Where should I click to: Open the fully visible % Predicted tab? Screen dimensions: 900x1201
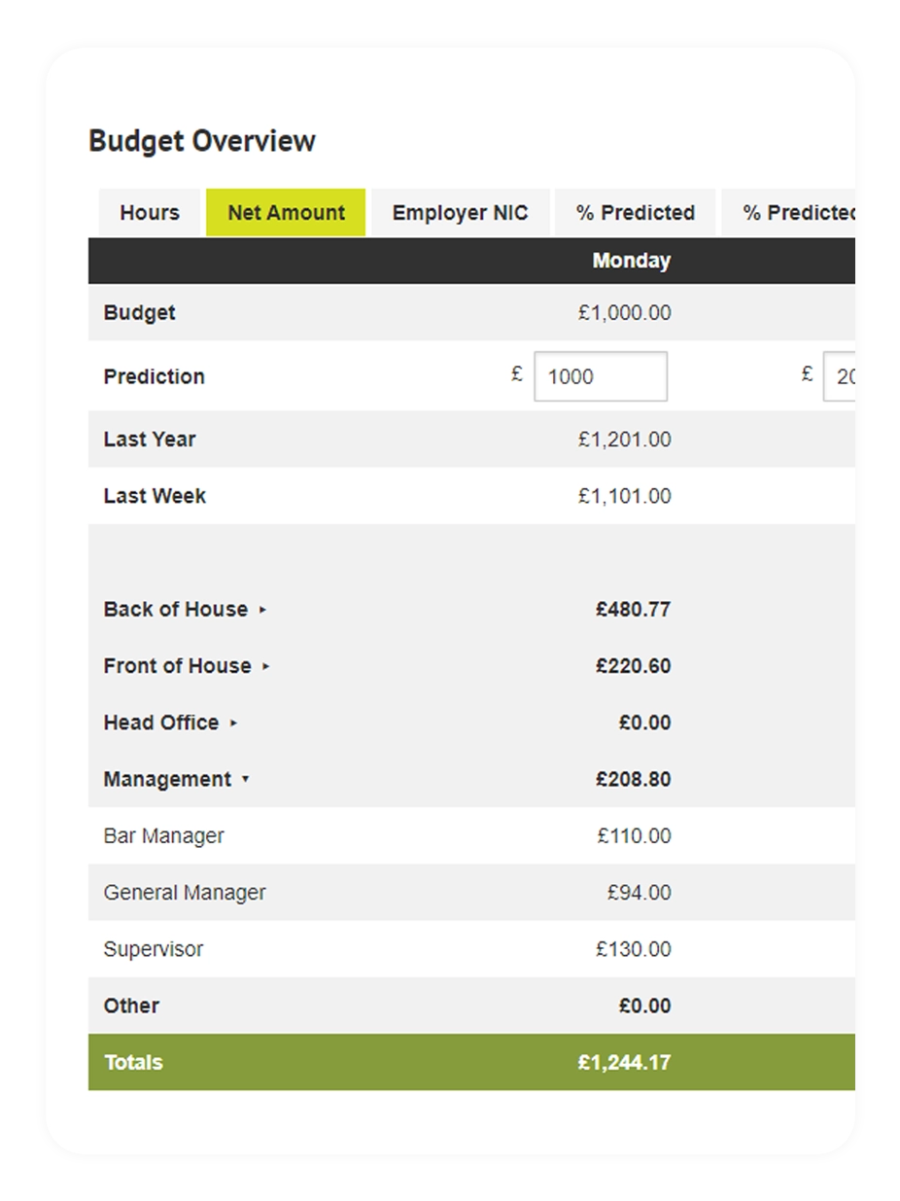click(x=635, y=213)
